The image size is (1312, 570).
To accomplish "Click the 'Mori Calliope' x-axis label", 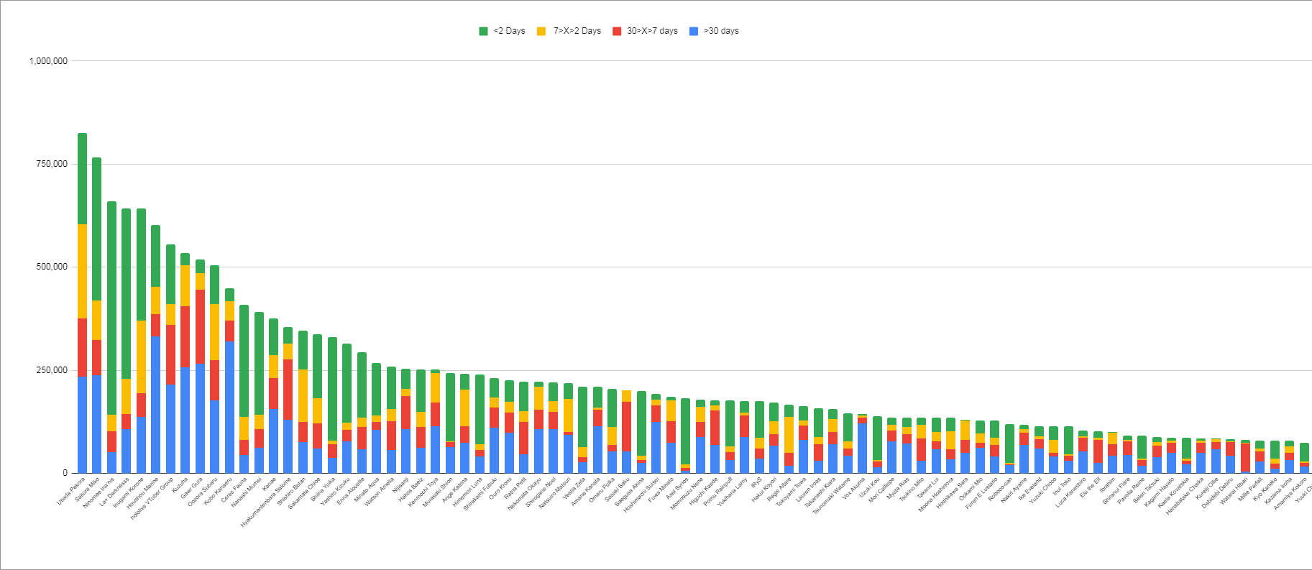I will click(882, 490).
